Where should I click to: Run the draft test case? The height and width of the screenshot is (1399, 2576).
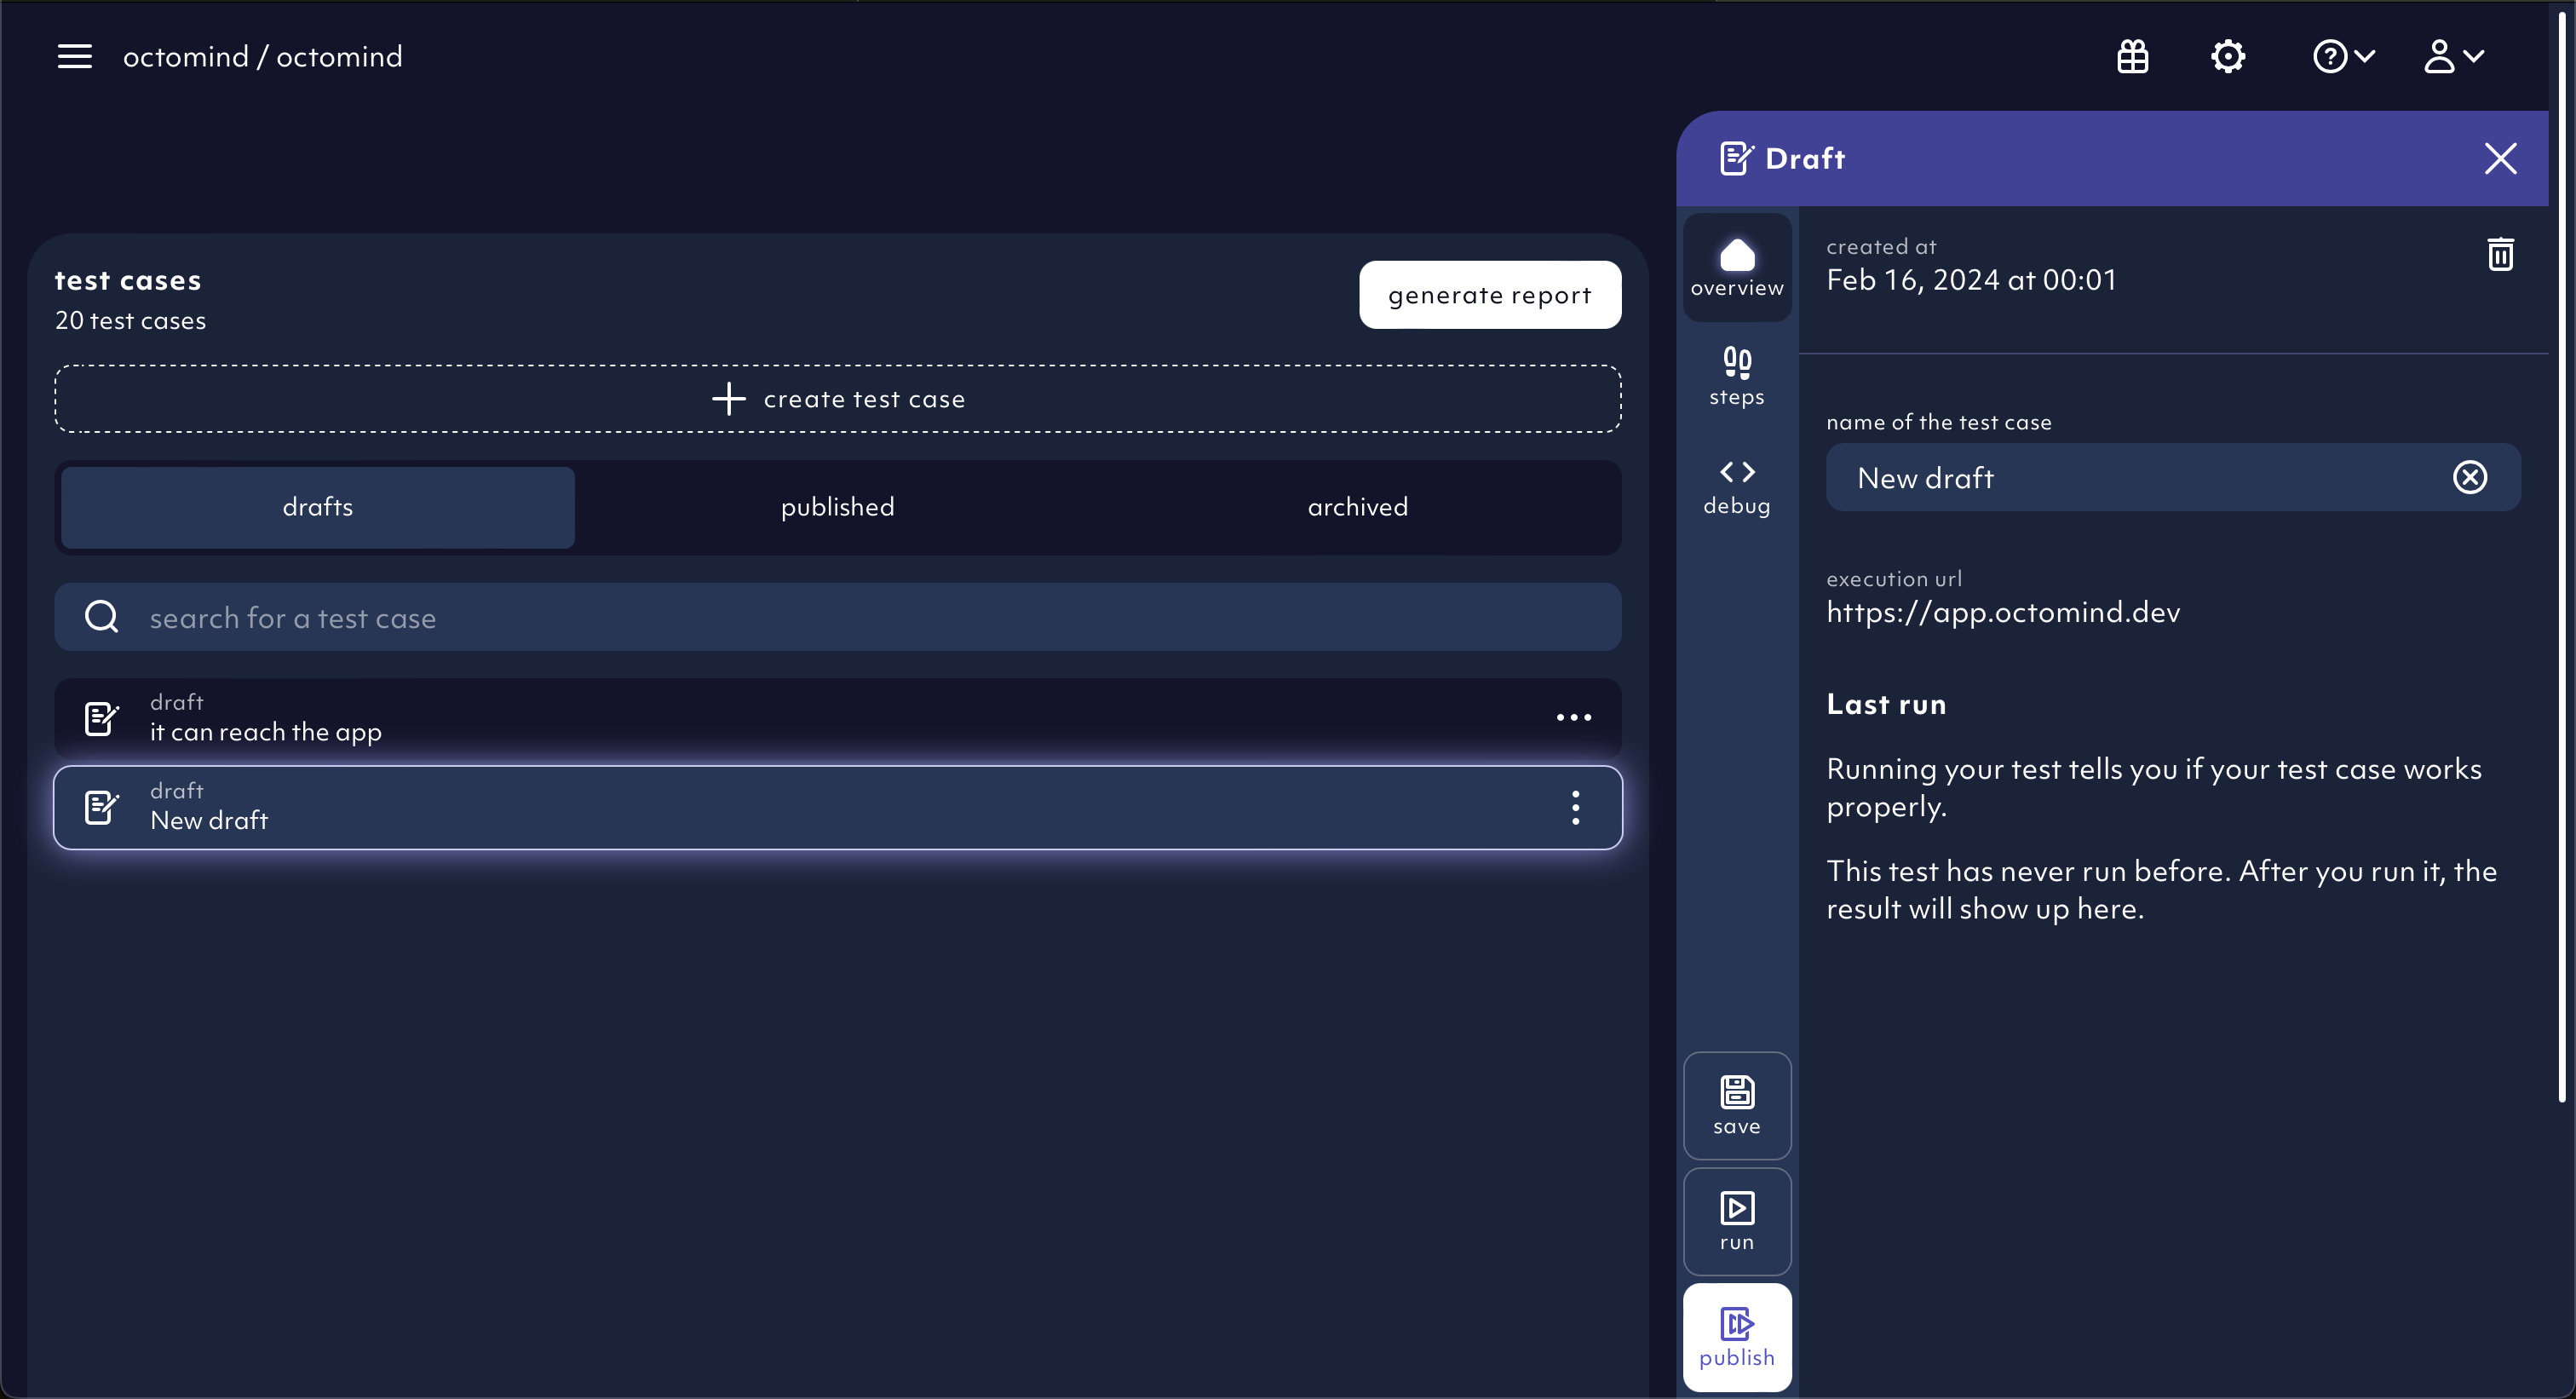[x=1737, y=1221]
